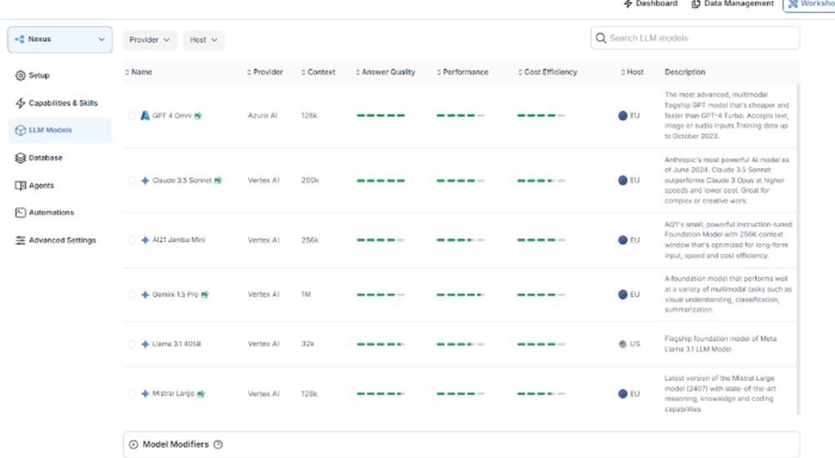835x458 pixels.
Task: Click the Azure logo beside GPT 4 Omni
Action: pos(144,115)
